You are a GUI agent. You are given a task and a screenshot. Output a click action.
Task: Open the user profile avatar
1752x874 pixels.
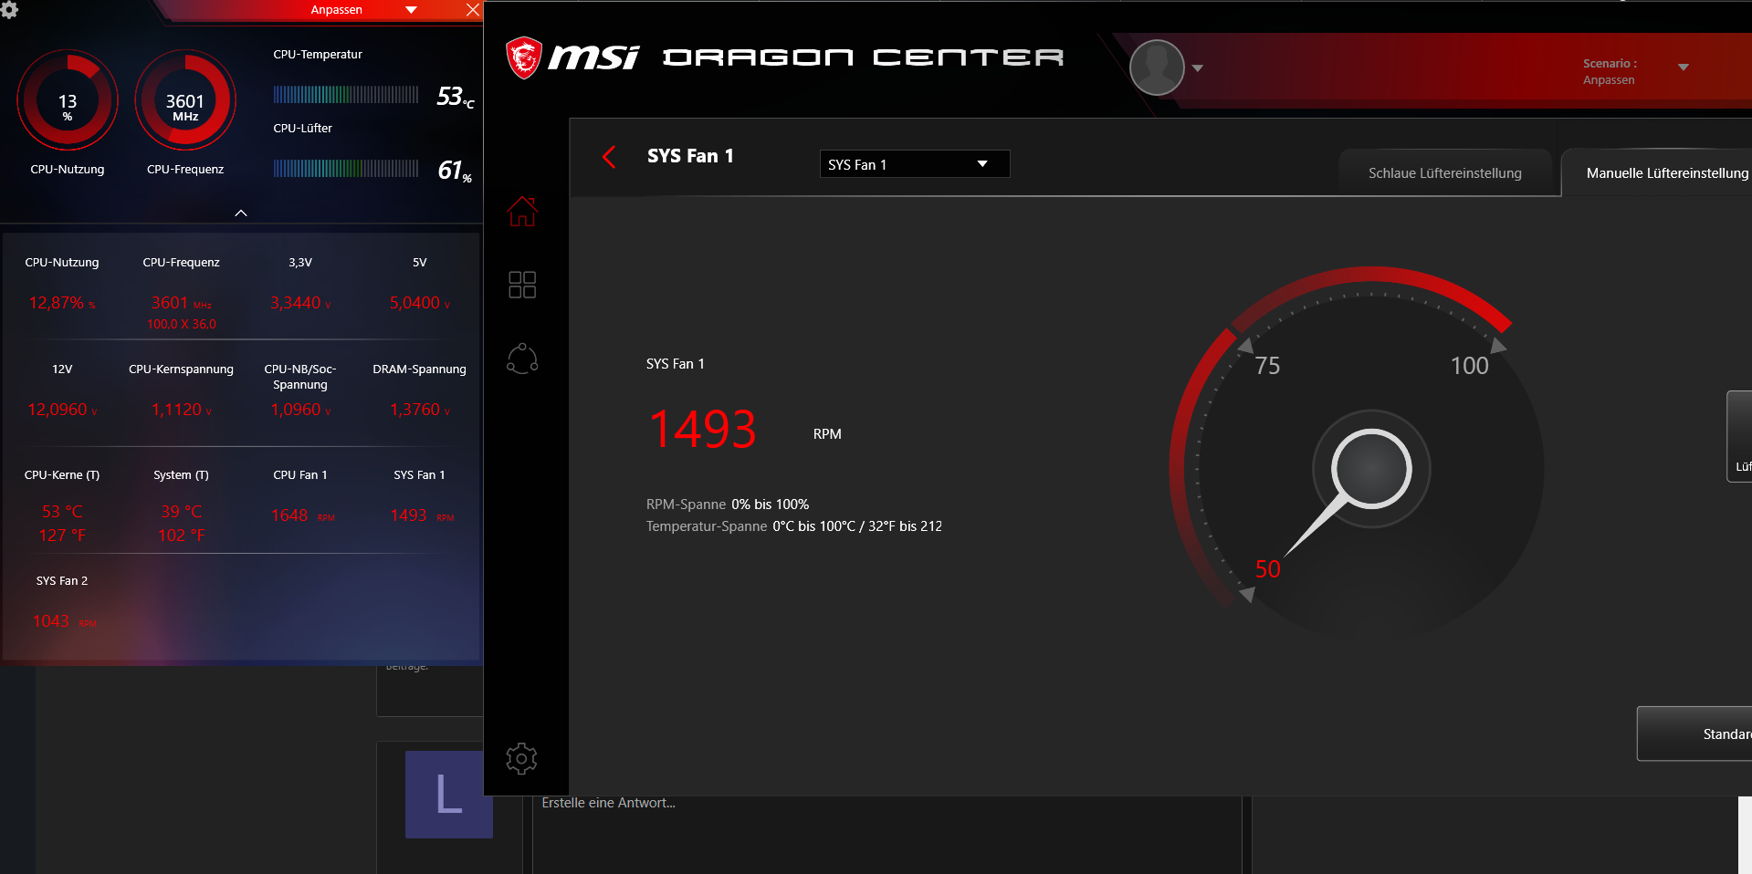[1157, 68]
